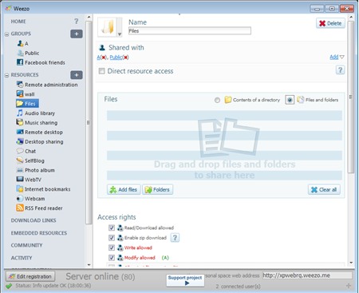Image resolution: width=359 pixels, height=293 pixels.
Task: Click the resource folder icon image
Action: click(108, 27)
